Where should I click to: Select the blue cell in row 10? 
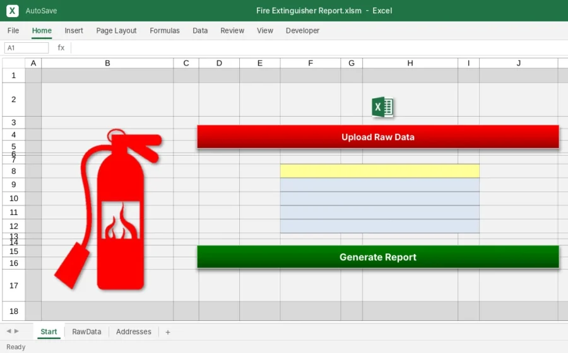380,199
